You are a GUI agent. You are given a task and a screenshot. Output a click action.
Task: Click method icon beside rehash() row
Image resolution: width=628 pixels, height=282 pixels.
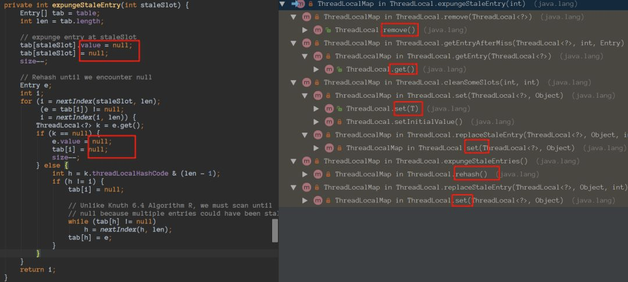click(x=318, y=174)
